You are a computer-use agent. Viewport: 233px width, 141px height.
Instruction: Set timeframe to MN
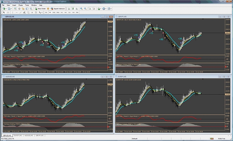pyautogui.click(x=77, y=13)
